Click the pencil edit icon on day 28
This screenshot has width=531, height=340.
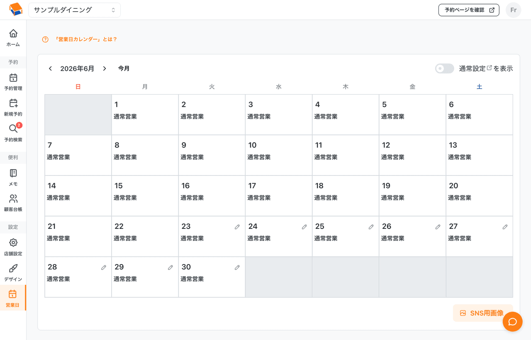click(104, 267)
